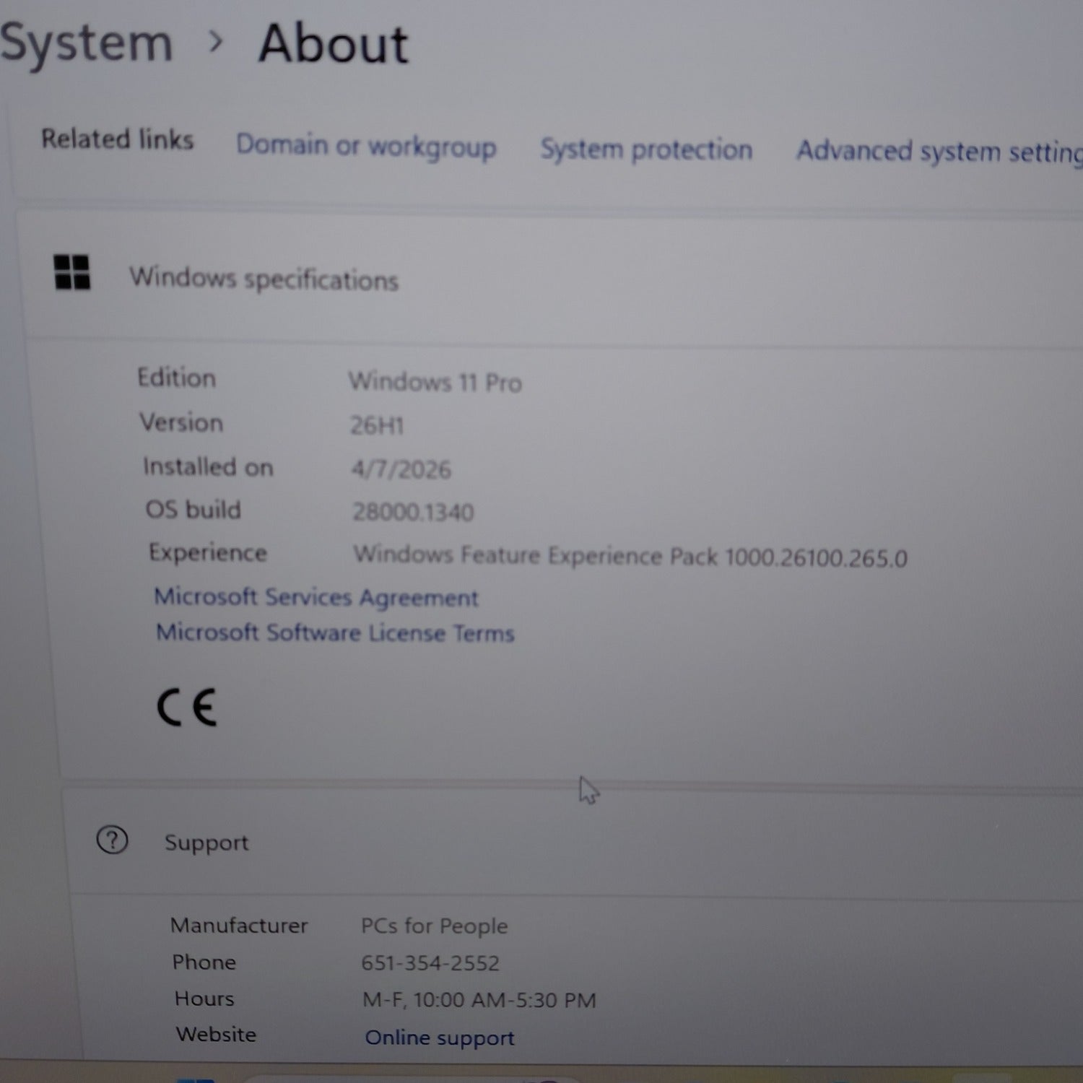Click the support phone number 651-354-2552
1083x1083 pixels.
[x=430, y=963]
